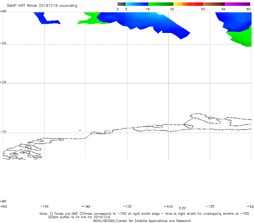Click the small island dot near -141 longitude
The image size is (254, 223).
[80, 130]
